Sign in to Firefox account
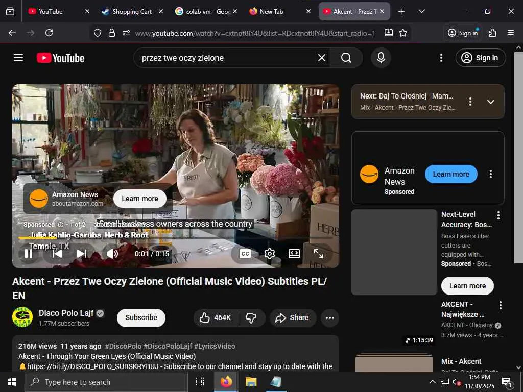Screen dimensions: 523x392 [x=463, y=33]
